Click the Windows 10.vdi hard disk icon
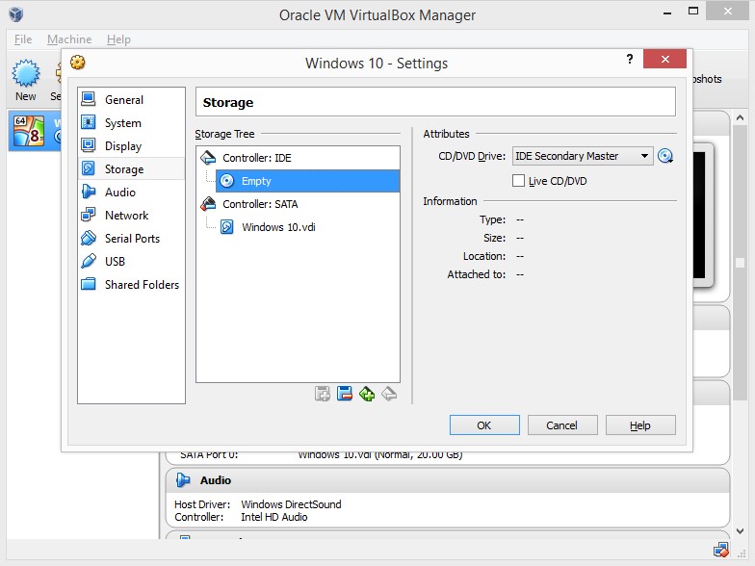This screenshot has width=755, height=566. (227, 227)
